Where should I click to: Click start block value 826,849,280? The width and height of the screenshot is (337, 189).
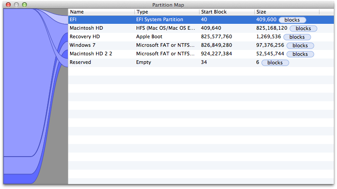(x=217, y=45)
